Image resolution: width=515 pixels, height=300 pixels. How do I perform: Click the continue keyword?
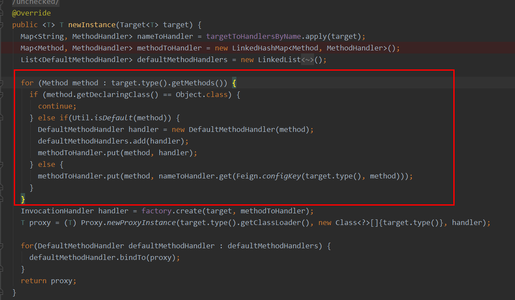point(55,106)
